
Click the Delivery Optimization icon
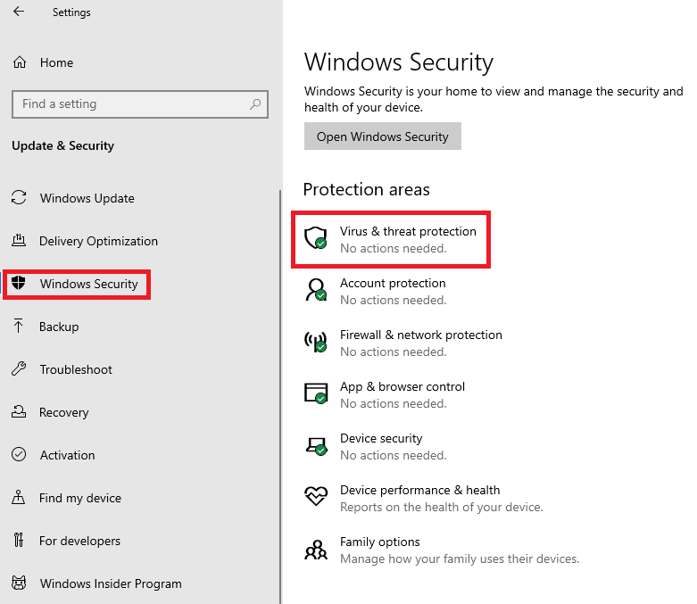coord(18,241)
